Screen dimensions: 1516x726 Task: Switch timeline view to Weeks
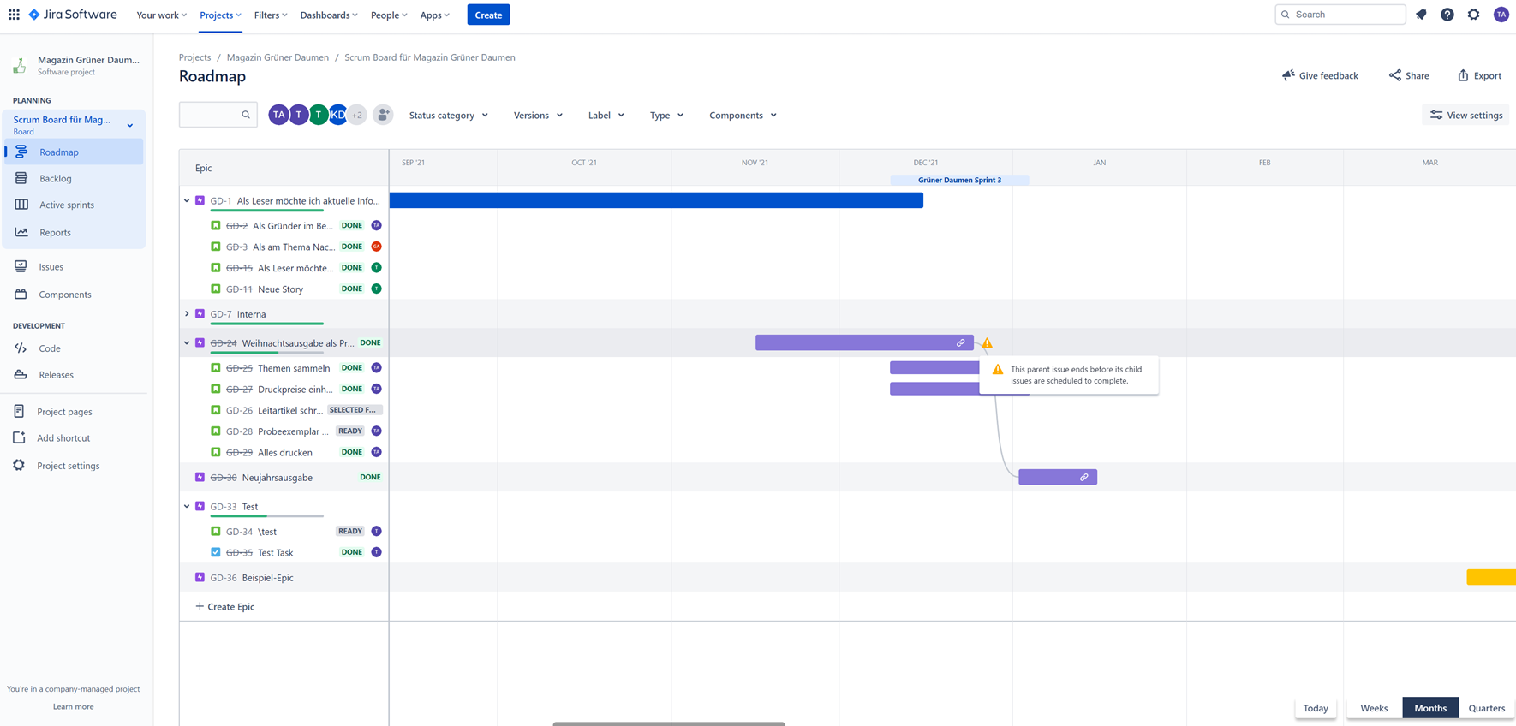pos(1373,708)
